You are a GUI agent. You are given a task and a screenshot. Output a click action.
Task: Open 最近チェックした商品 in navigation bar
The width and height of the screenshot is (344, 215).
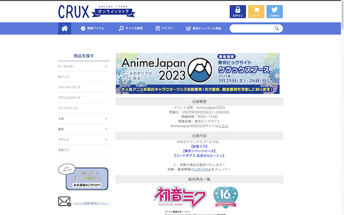(x=203, y=28)
